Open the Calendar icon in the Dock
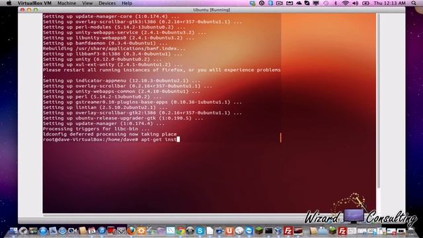This screenshot has height=238, width=423. pyautogui.click(x=92, y=230)
